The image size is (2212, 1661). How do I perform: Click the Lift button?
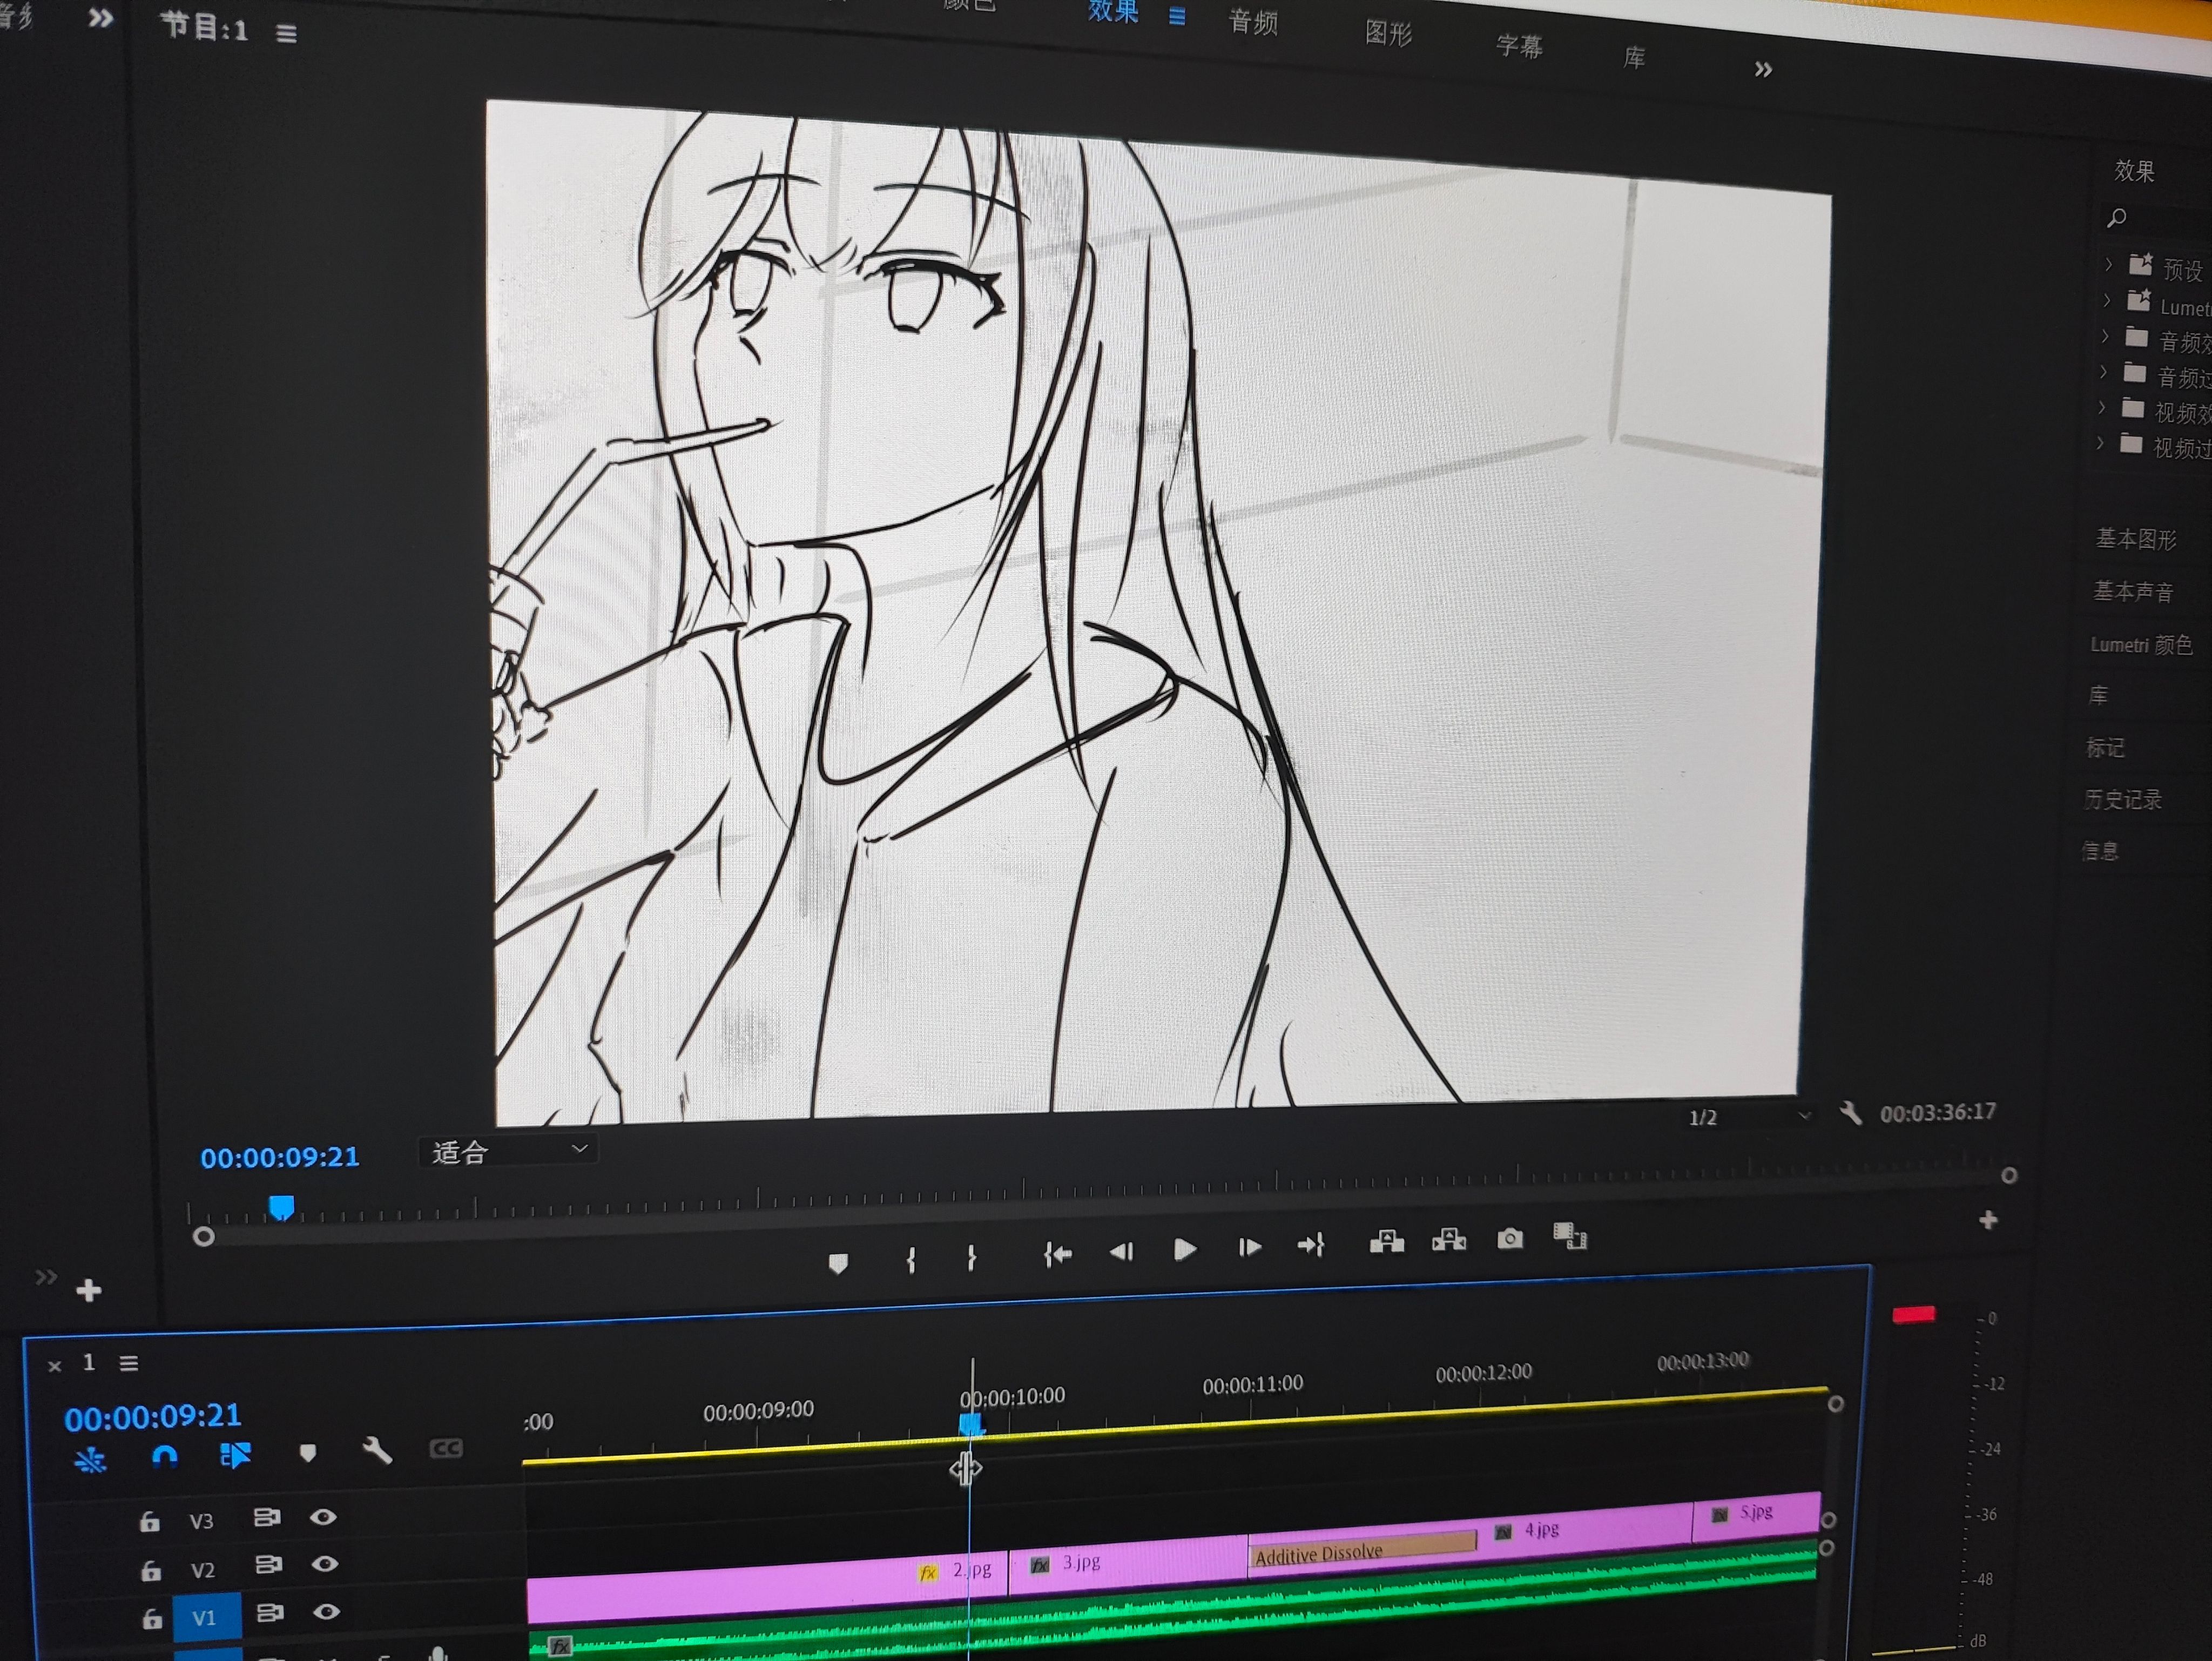[x=1386, y=1242]
